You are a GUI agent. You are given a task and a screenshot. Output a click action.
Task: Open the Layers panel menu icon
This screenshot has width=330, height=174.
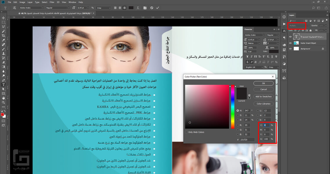pyautogui.click(x=327, y=15)
